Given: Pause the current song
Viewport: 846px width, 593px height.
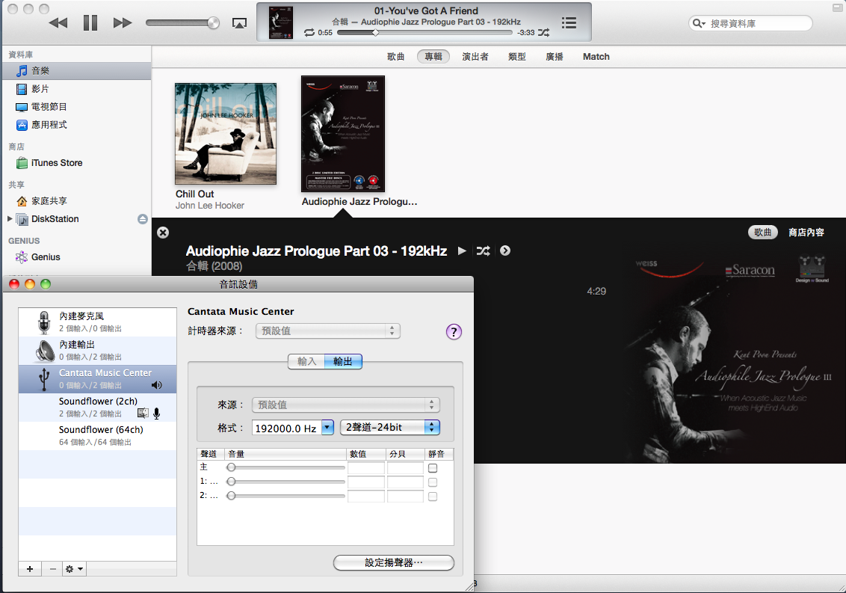Looking at the screenshot, I should [x=90, y=22].
